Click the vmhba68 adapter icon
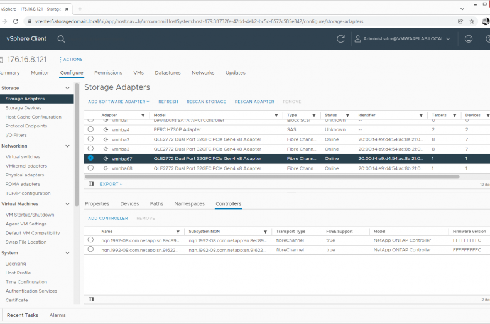Screen dimensions: 490x324 (106, 168)
